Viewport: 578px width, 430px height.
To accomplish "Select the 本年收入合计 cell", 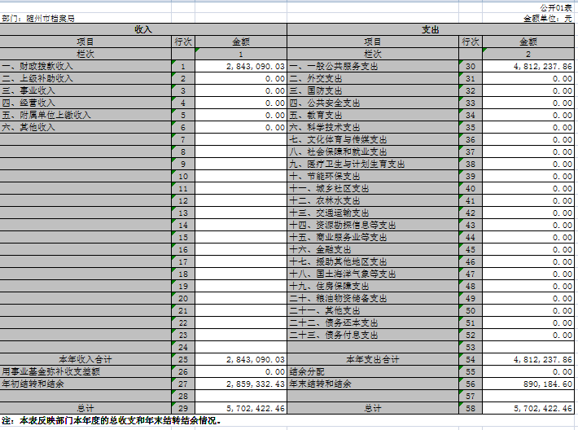I will coord(85,359).
